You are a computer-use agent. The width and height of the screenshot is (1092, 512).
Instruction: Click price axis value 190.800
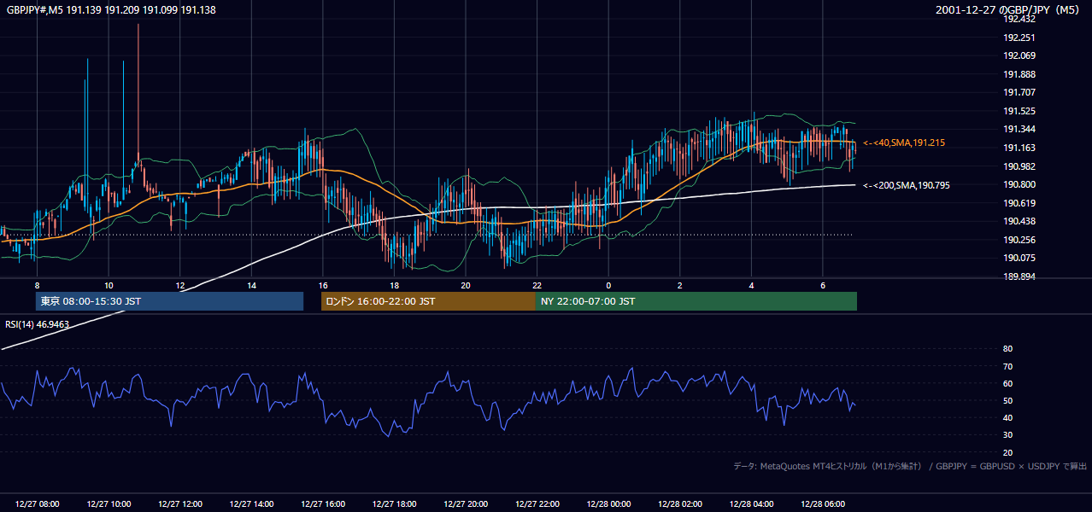tap(1019, 184)
